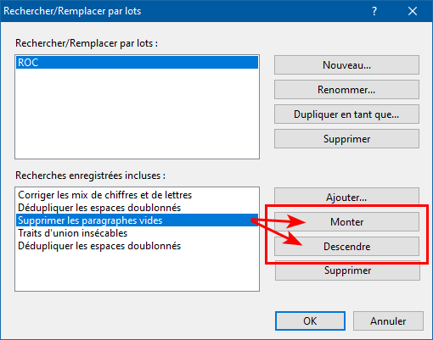Click empty space in included searches list
Screen dimensions: 433x340
pyautogui.click(x=137, y=271)
